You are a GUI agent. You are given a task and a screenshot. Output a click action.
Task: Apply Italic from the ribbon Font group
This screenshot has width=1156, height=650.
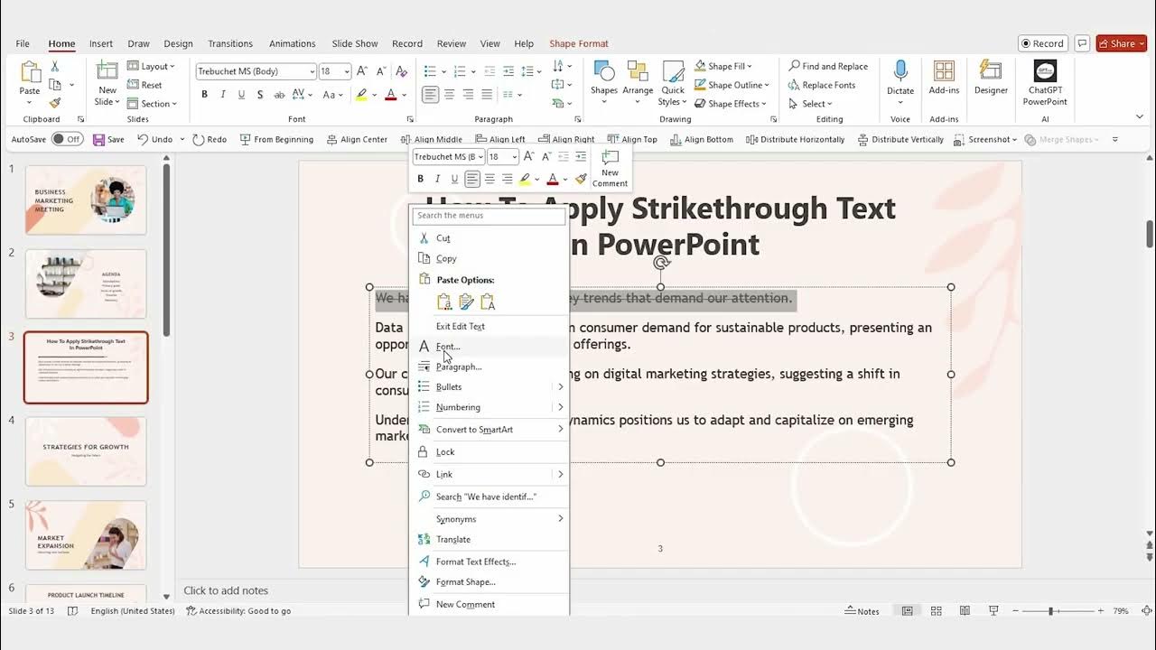click(x=223, y=95)
